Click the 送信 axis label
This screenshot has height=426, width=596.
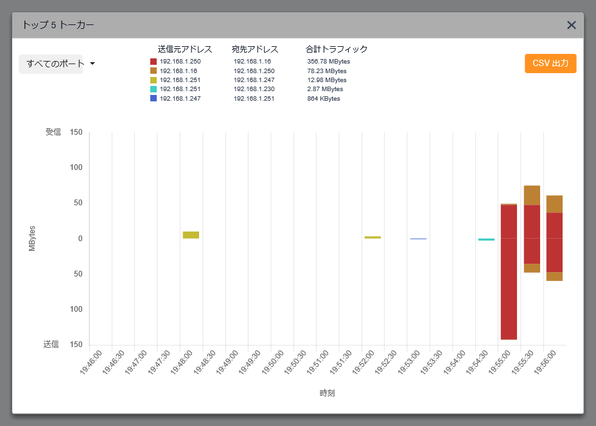[51, 345]
